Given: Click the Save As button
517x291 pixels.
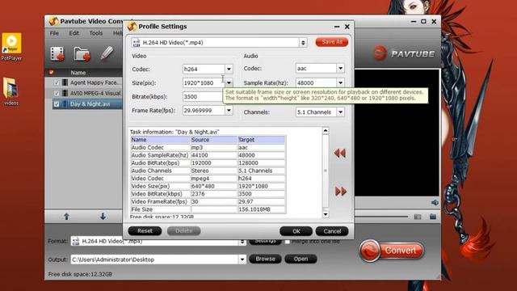Looking at the screenshot, I should click(x=332, y=42).
